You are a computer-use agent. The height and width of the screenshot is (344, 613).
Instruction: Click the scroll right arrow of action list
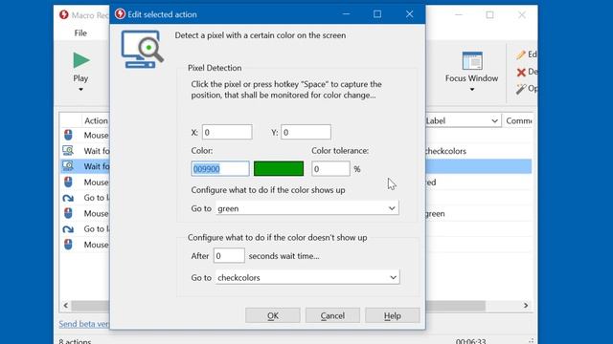point(526,306)
